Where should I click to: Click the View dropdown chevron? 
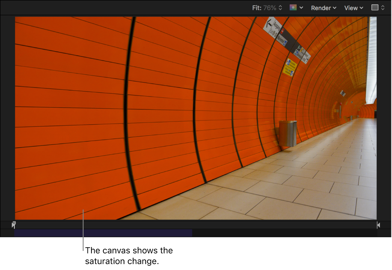361,8
